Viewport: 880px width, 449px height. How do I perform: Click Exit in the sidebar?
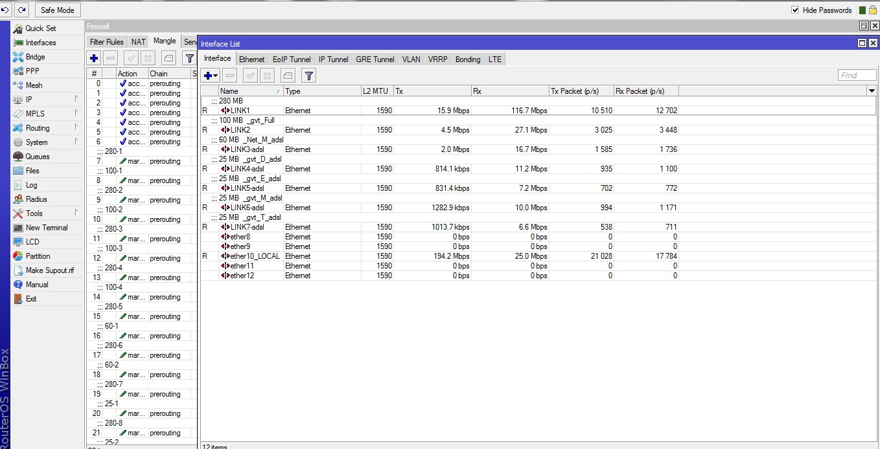pos(31,299)
